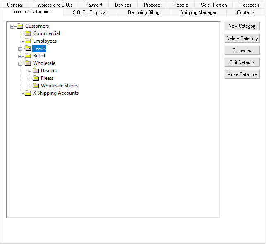Click the Retail folder icon

[28, 56]
